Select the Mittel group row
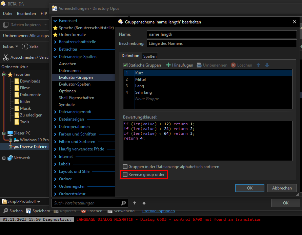The width and height of the screenshot is (302, 235). pyautogui.click(x=208, y=79)
